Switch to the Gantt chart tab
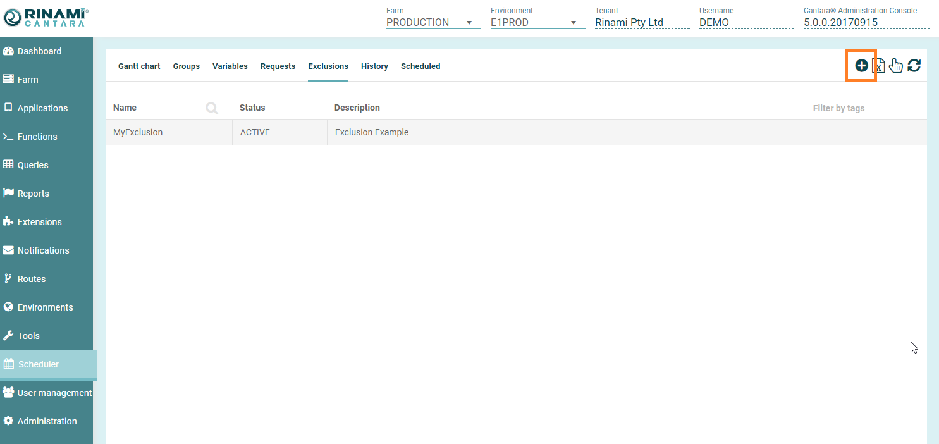939x444 pixels. coord(139,66)
